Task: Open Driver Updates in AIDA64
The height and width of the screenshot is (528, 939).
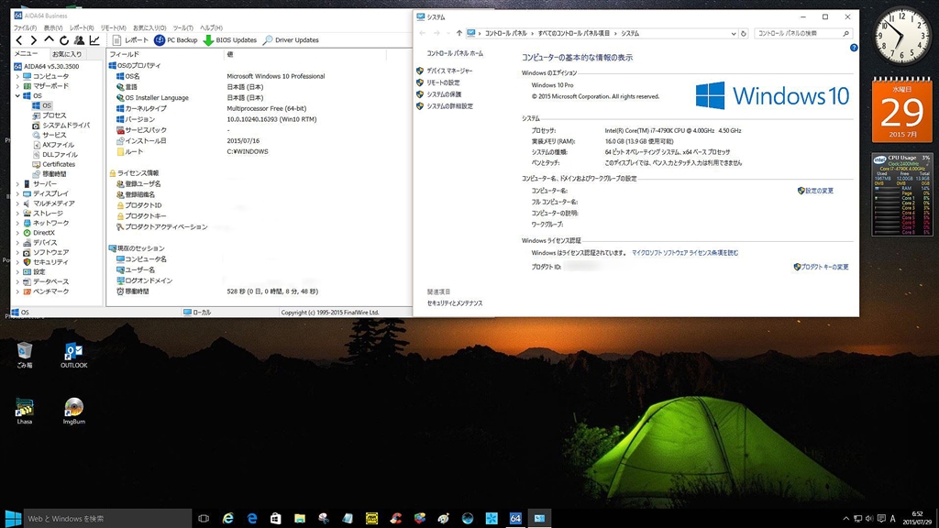Action: pos(291,40)
